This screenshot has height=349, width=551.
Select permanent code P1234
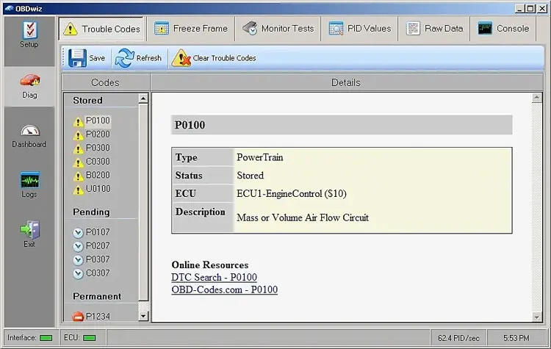pyautogui.click(x=98, y=317)
